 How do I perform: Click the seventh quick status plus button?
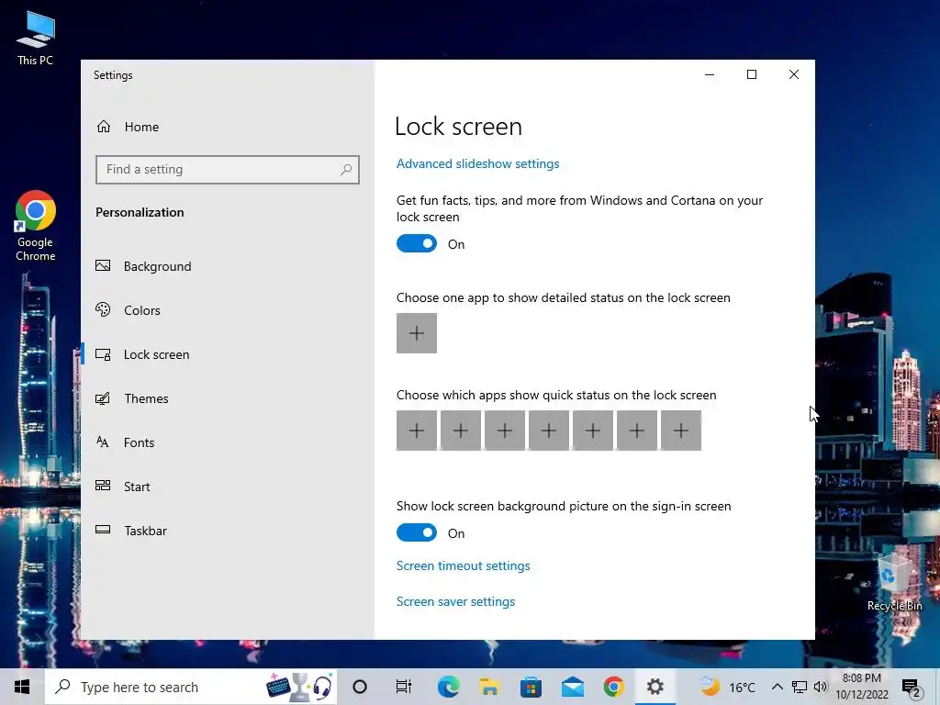(681, 431)
